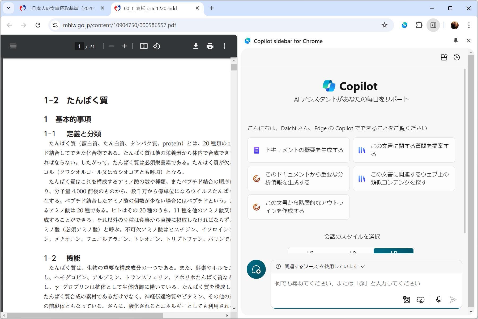
Task: Open the tab search dropdown arrow
Action: (x=8, y=8)
